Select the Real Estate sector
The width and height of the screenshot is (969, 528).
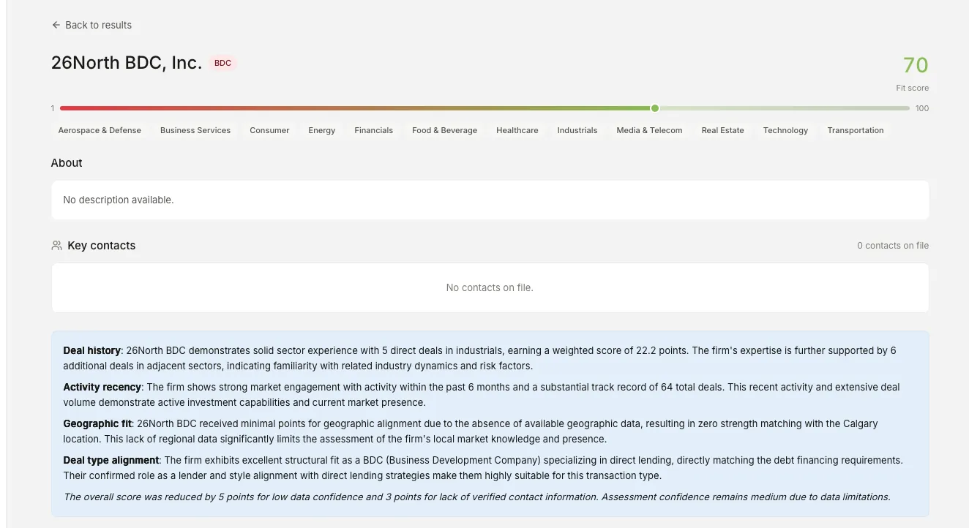[x=722, y=130]
